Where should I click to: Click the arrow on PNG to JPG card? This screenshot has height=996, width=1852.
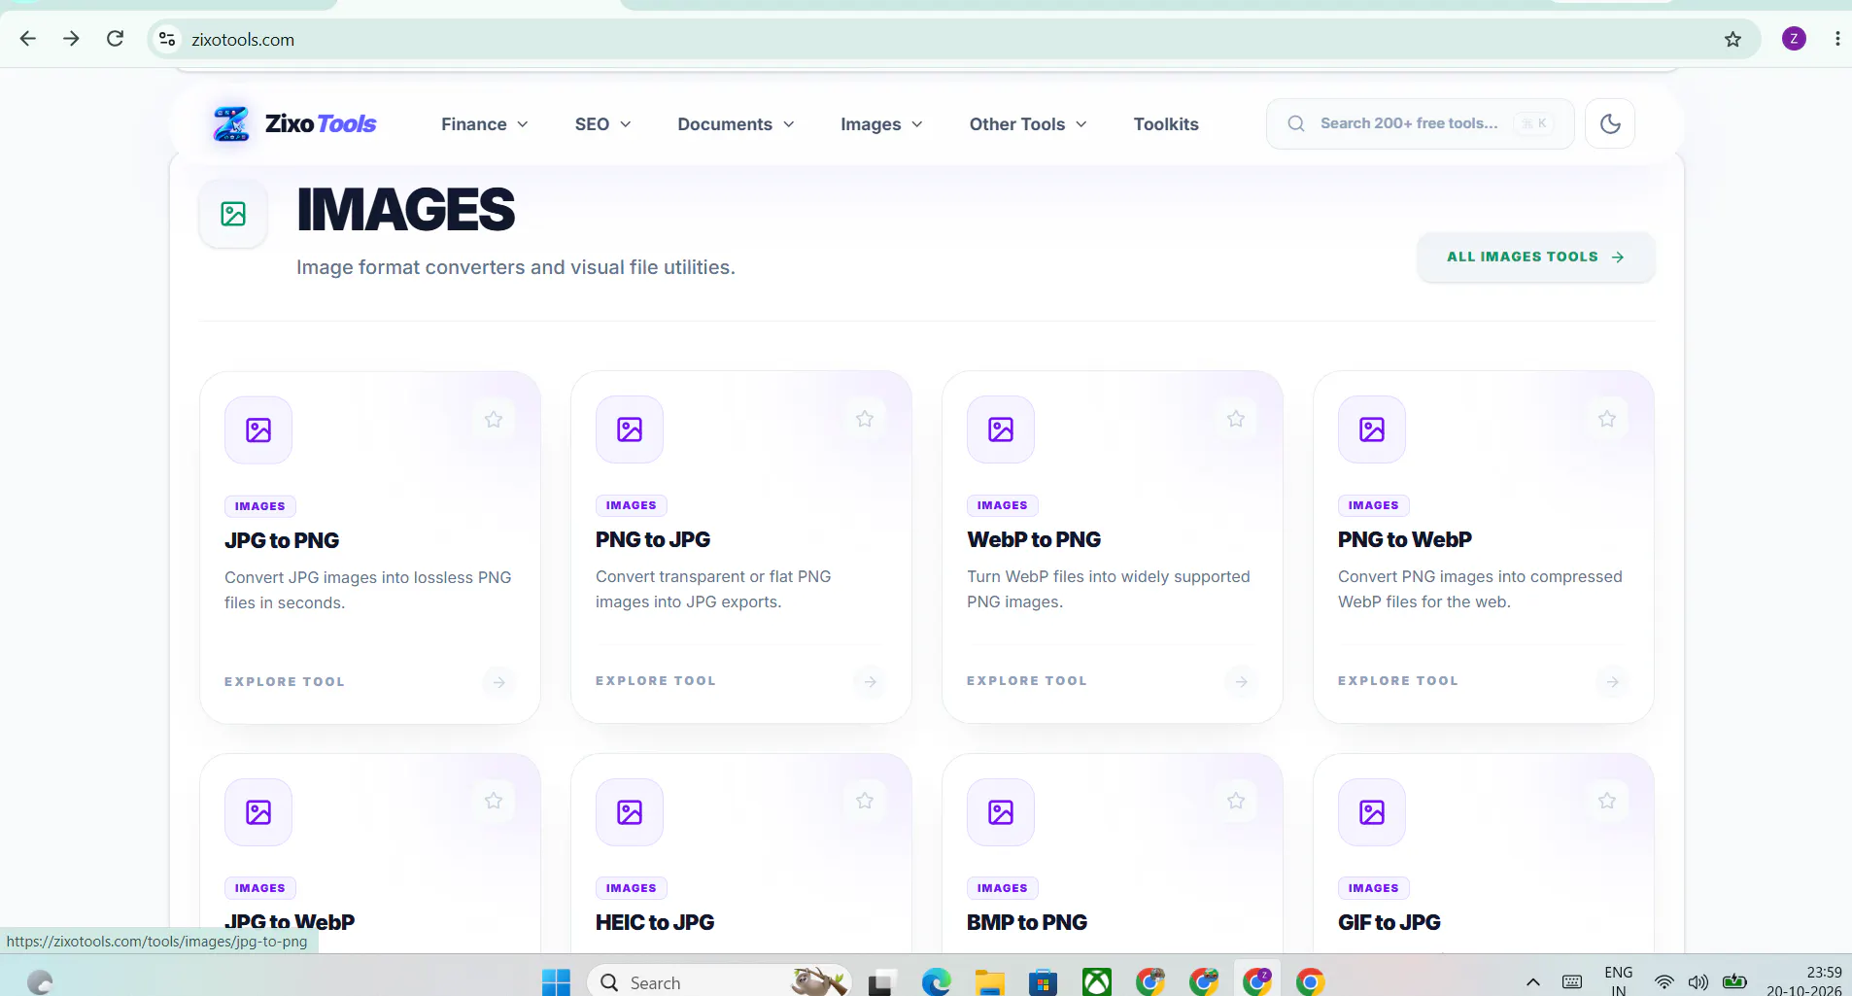870,681
